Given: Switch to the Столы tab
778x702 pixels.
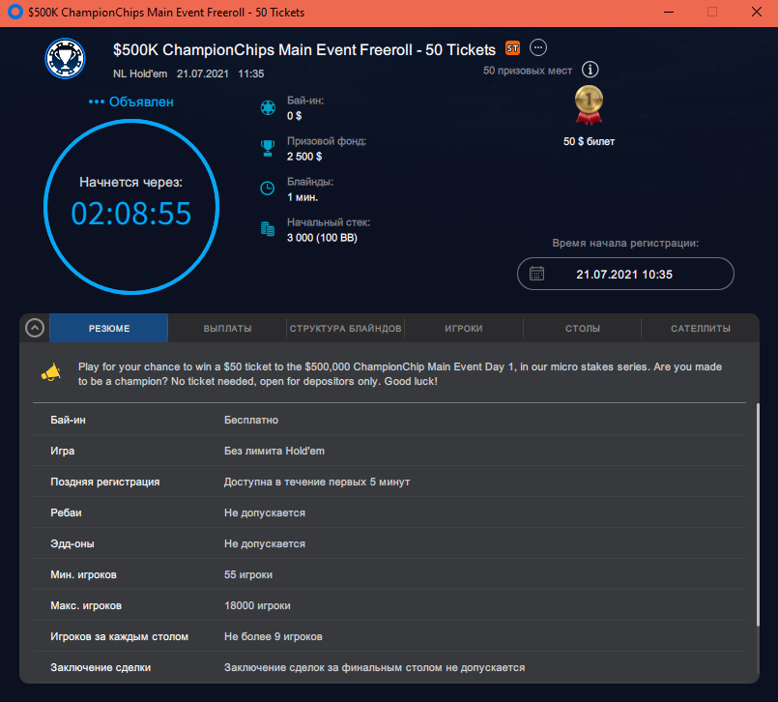Looking at the screenshot, I should (x=583, y=328).
